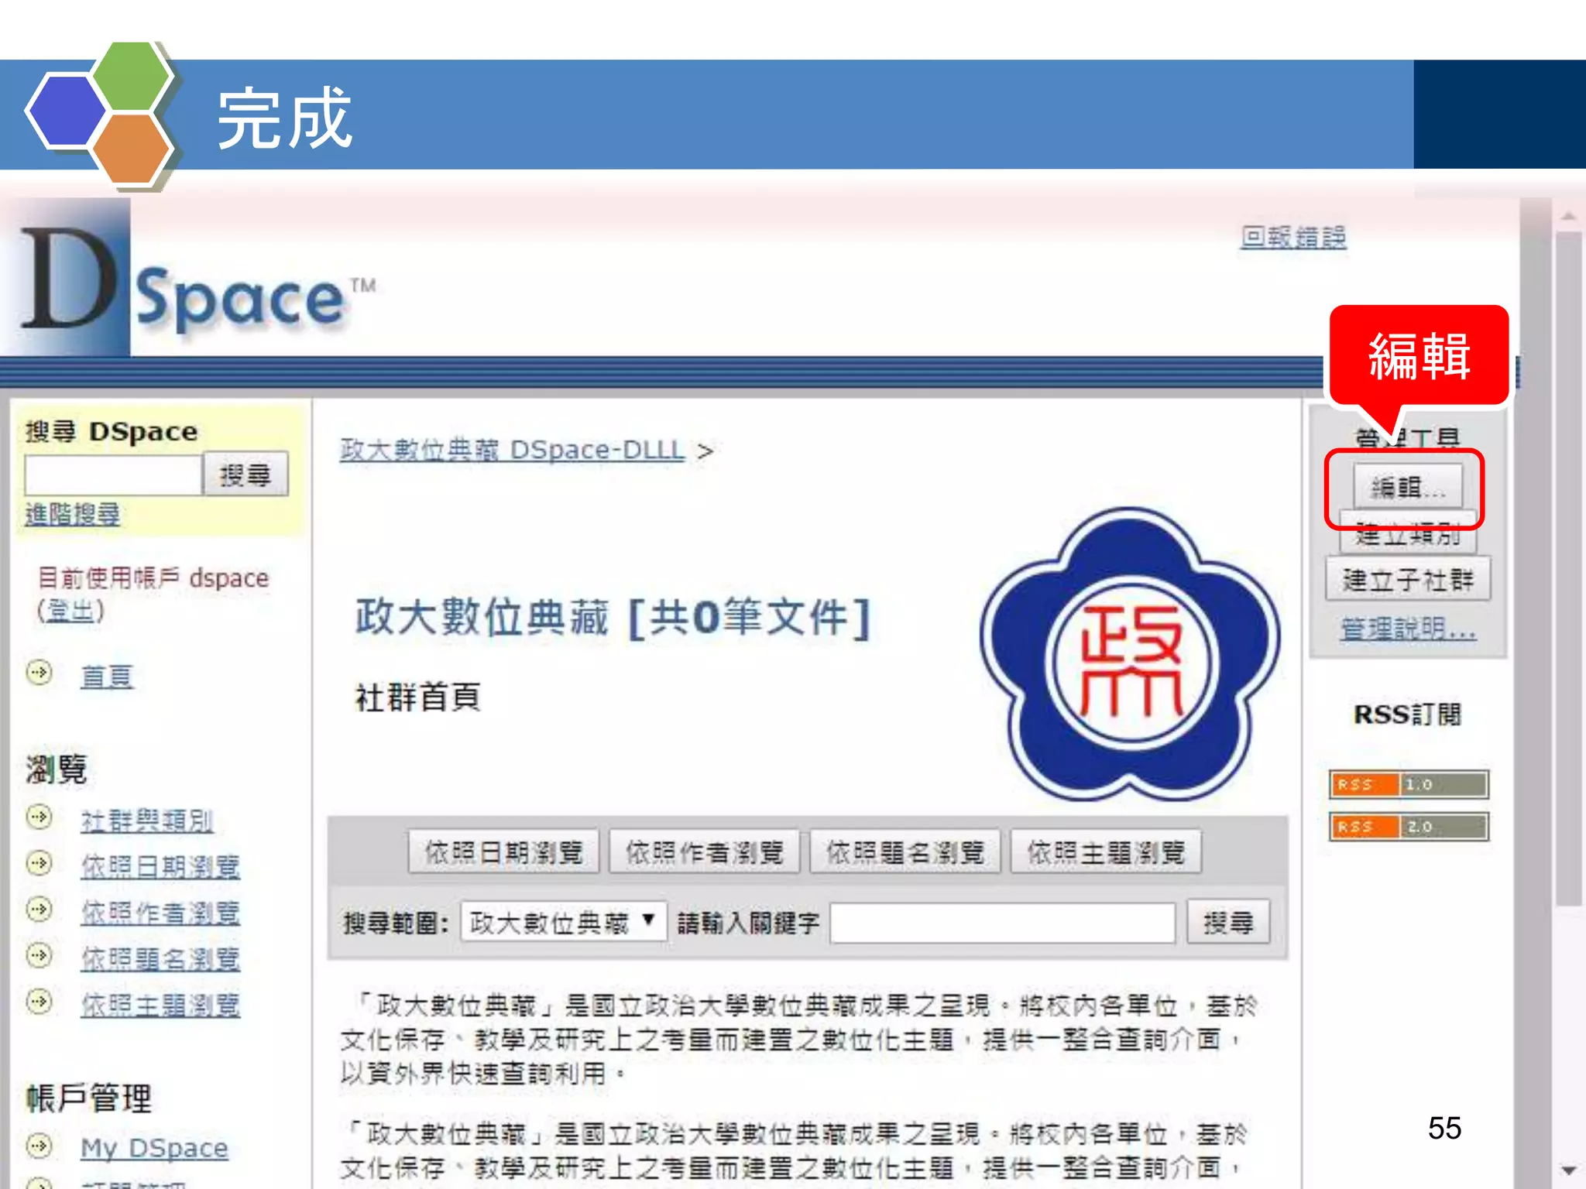
Task: Open the 搜尋範圍 dropdown showing 政大數位典藏
Action: (x=563, y=923)
